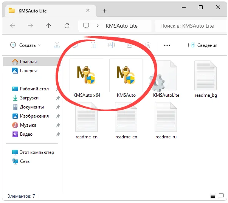
Task: Switch to large icons view
Action: coord(221,196)
